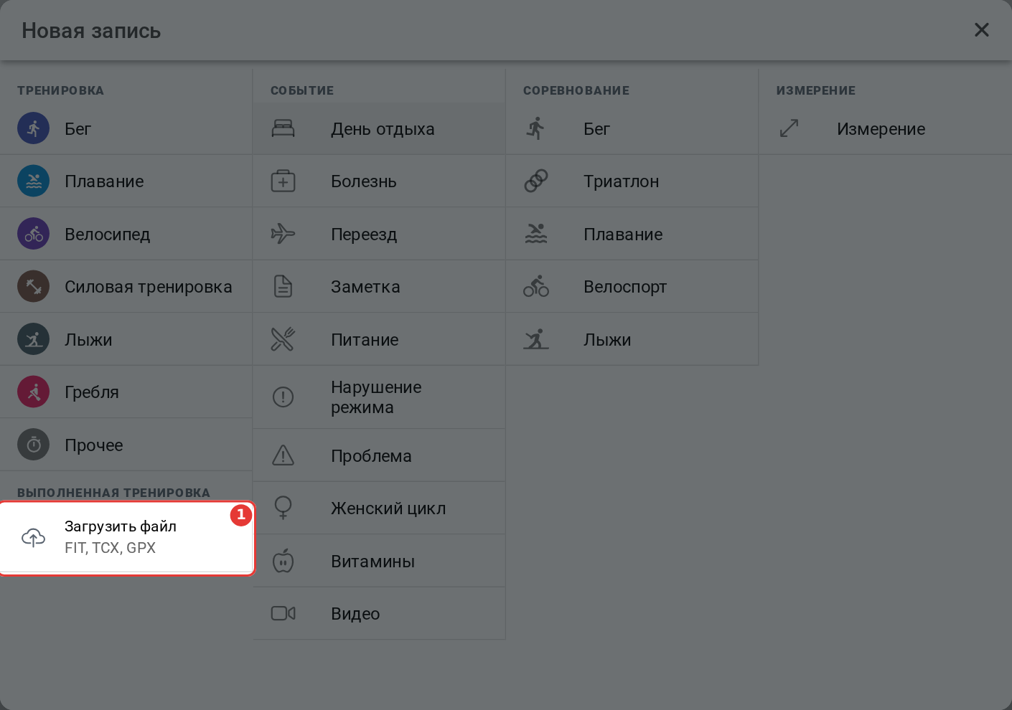The image size is (1012, 710).
Task: Select the dumbbell icon for Силовая тренировка
Action: pos(34,287)
